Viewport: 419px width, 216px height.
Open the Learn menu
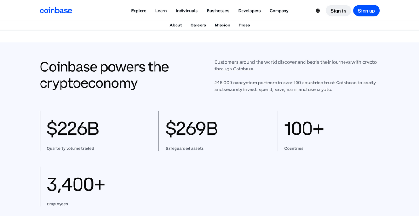[161, 11]
